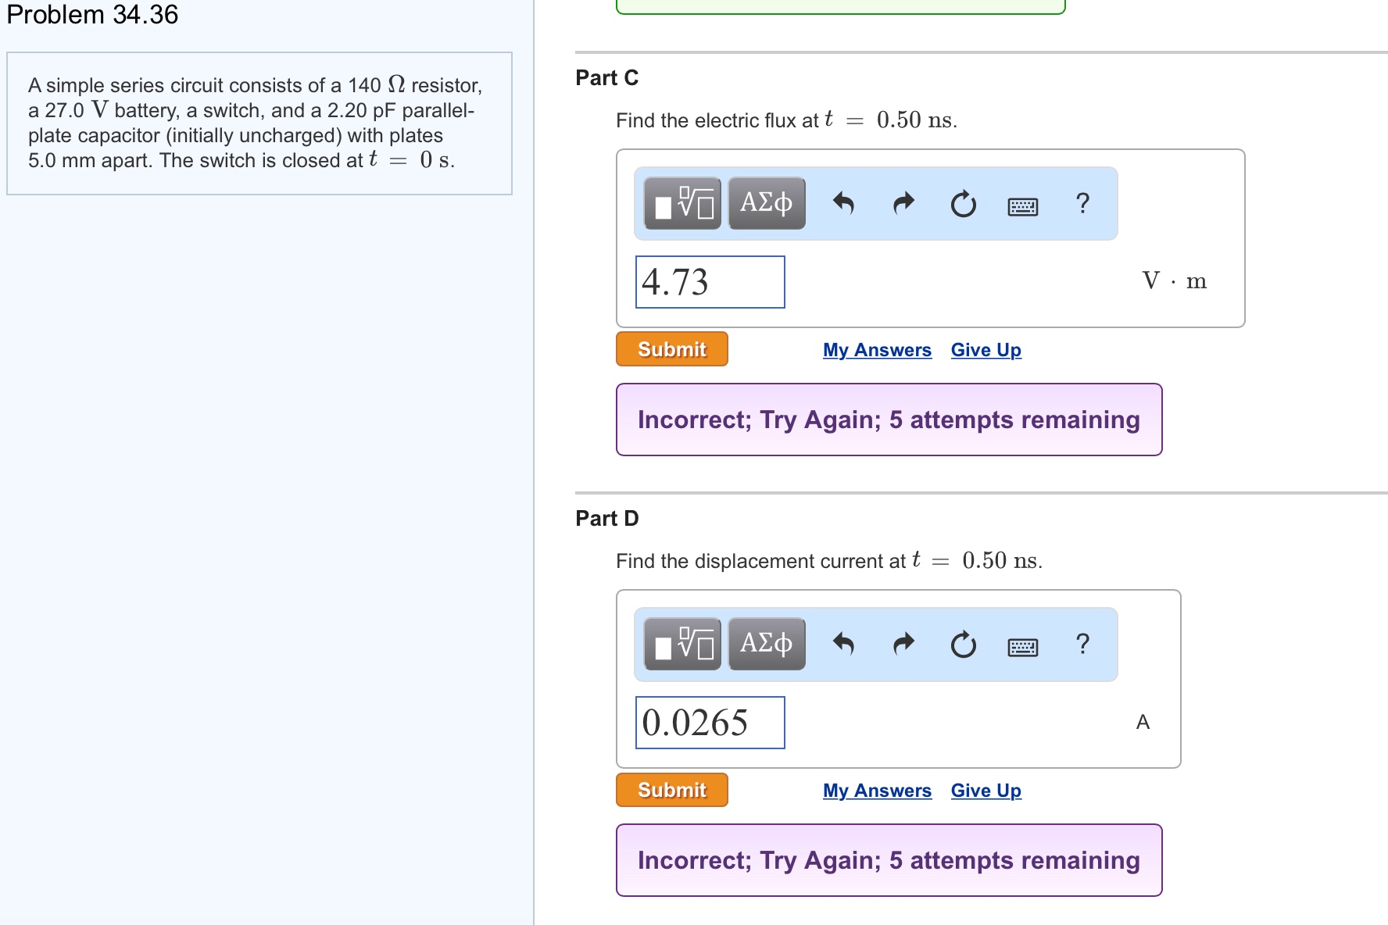Open the keyboard shortcuts icon in Part C
This screenshot has height=925, width=1388.
1022,205
